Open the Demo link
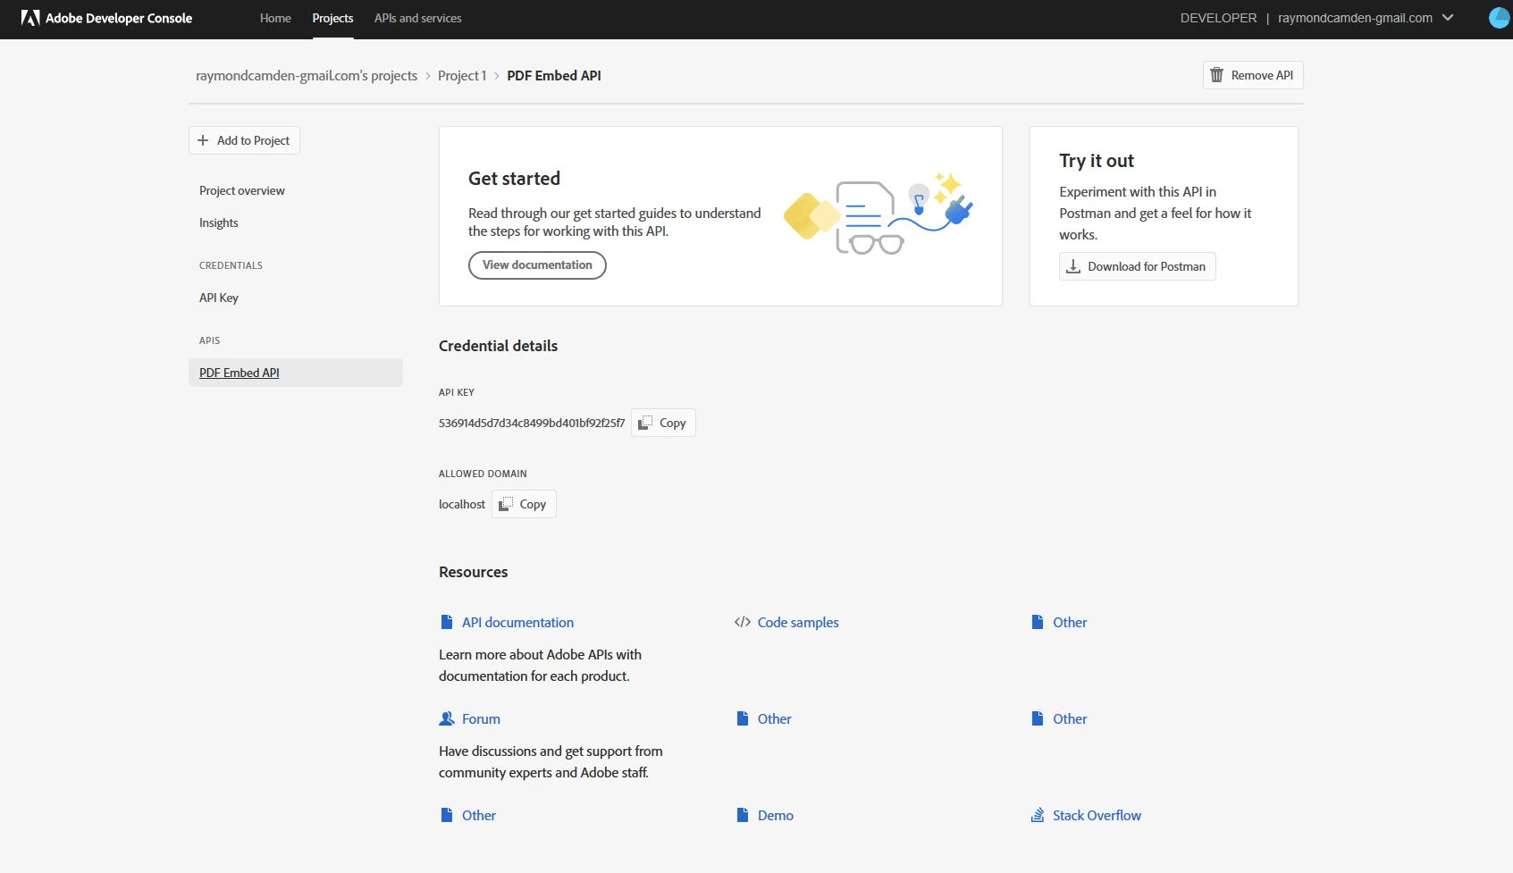The height and width of the screenshot is (873, 1513). (776, 815)
